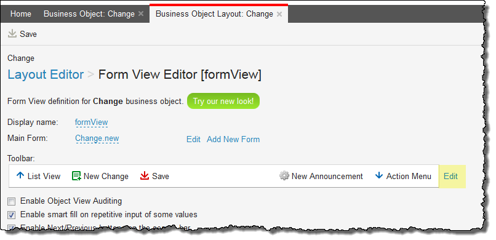Click the Save download icon at top
This screenshot has width=496, height=240.
click(x=12, y=34)
